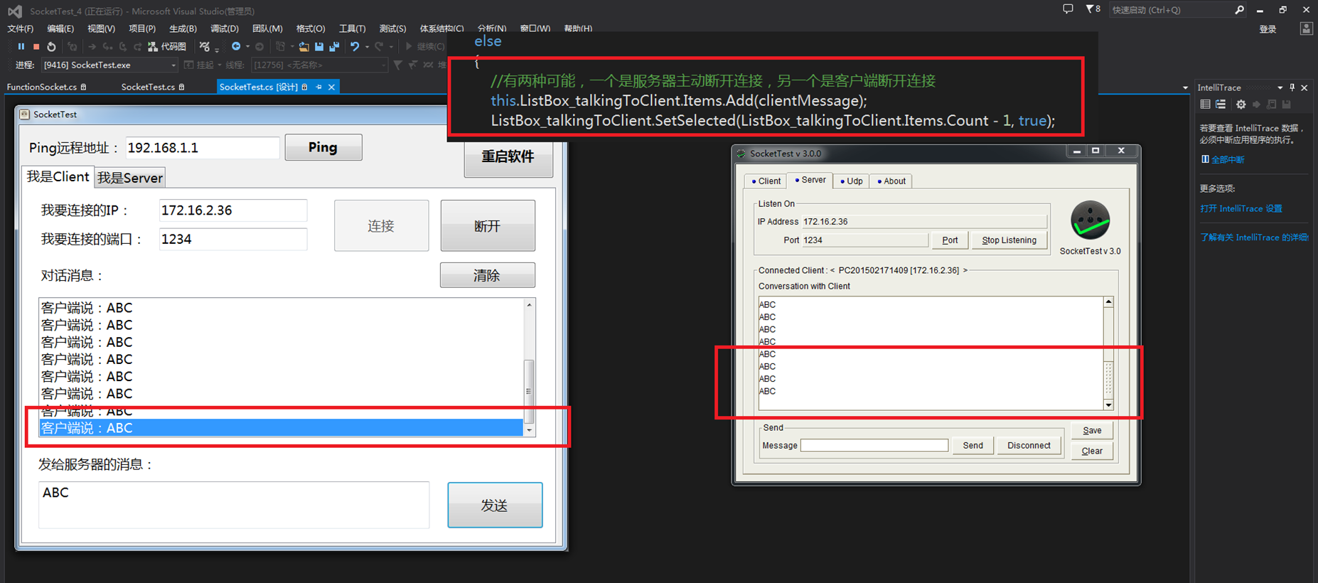Click the 我要连接的端口 field showing 1234

pos(233,239)
